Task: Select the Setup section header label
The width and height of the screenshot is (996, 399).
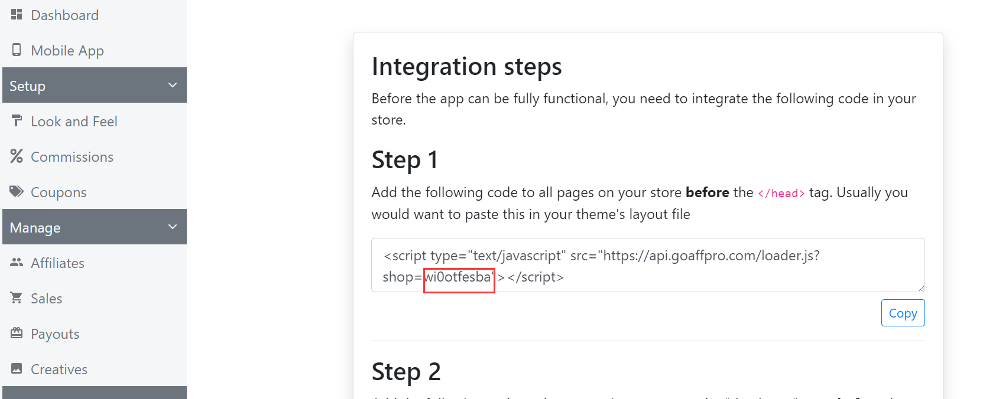Action: pyautogui.click(x=28, y=86)
